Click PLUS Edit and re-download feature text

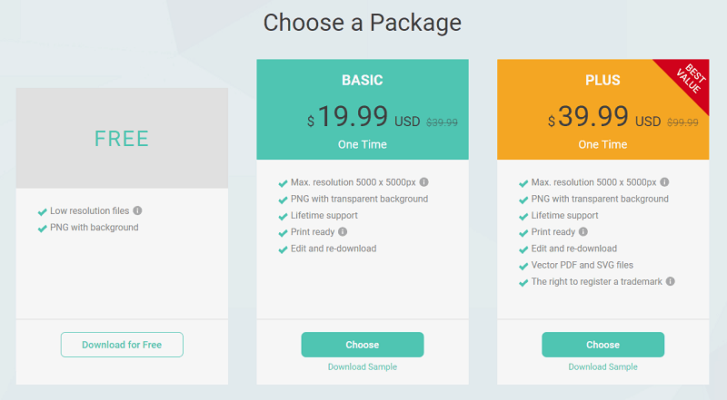[x=574, y=249]
